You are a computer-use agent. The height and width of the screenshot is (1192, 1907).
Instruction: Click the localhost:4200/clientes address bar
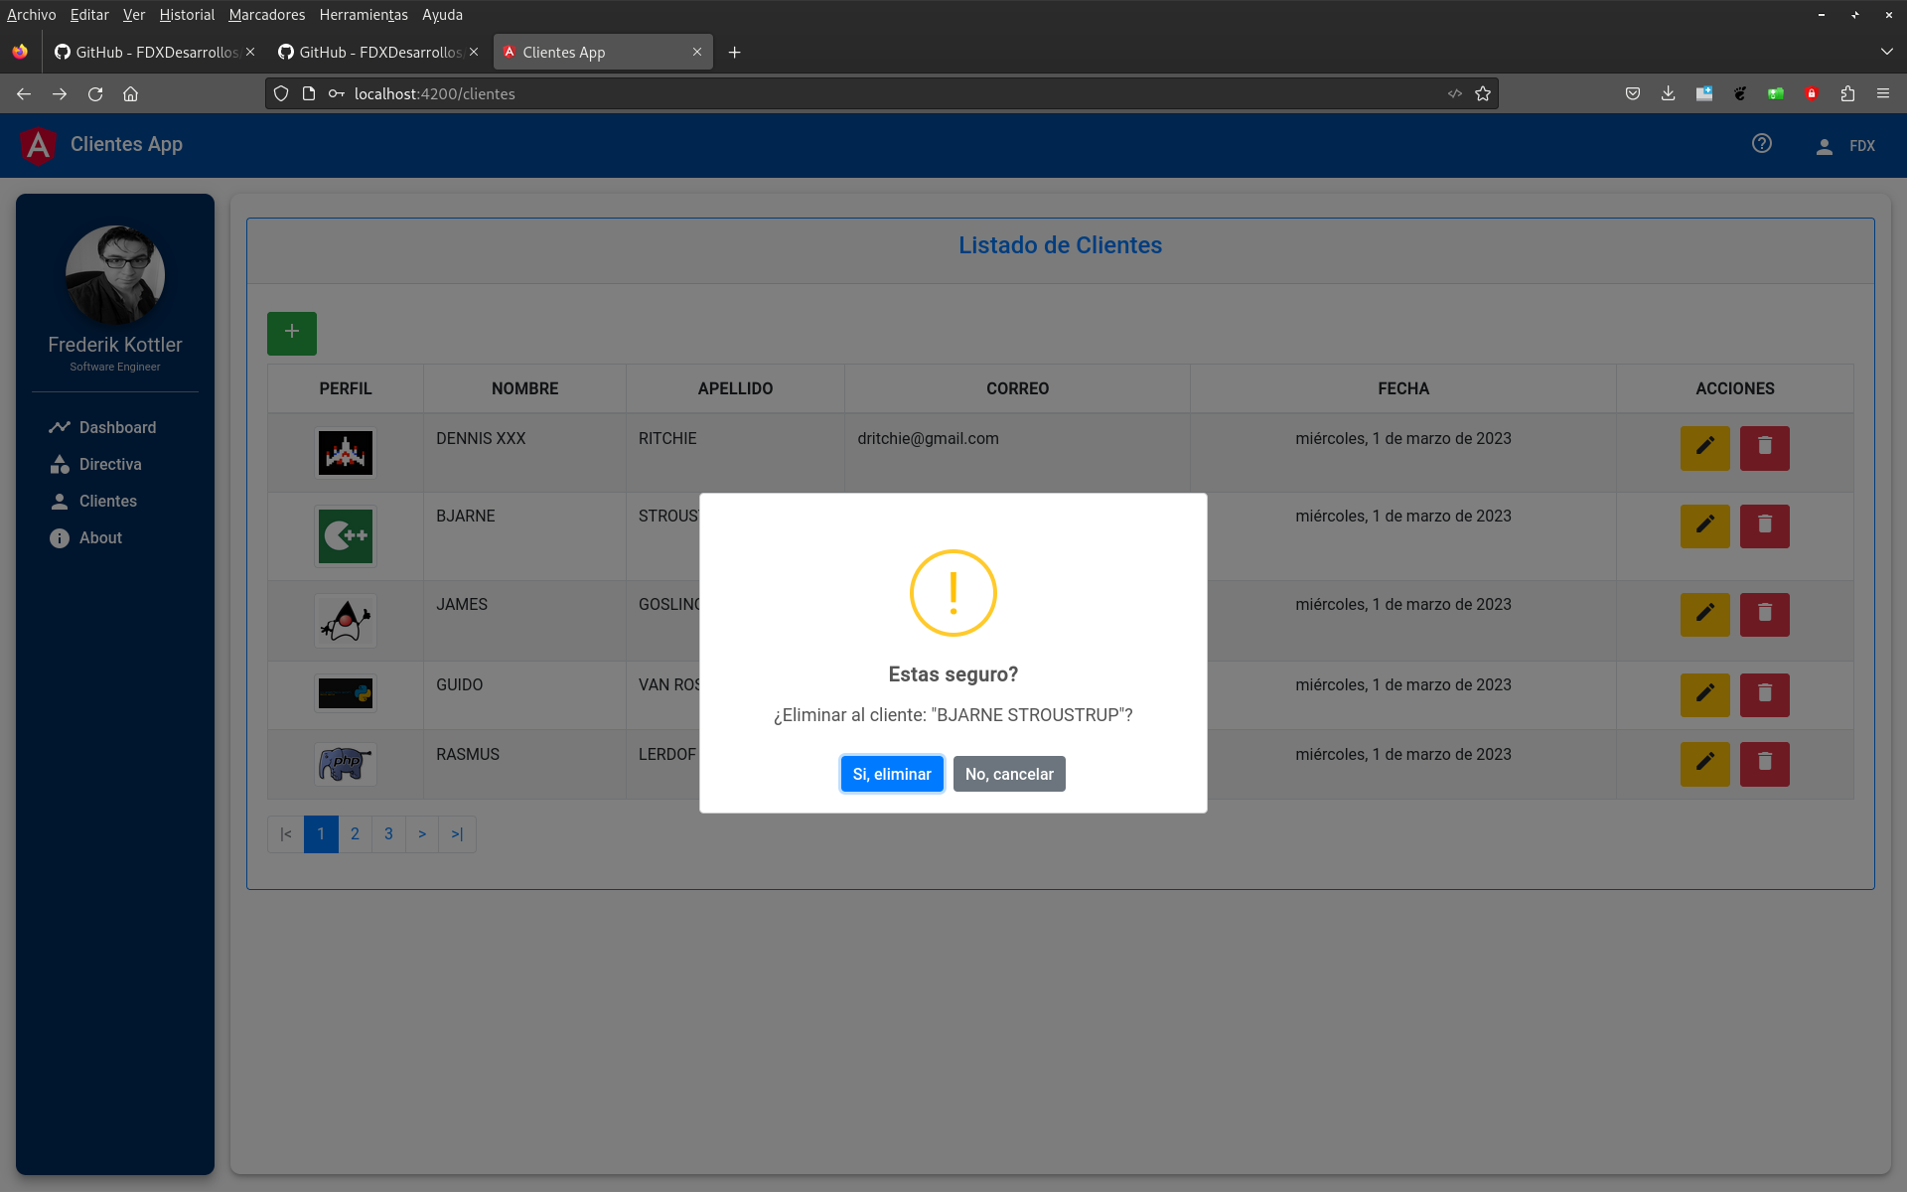point(882,93)
